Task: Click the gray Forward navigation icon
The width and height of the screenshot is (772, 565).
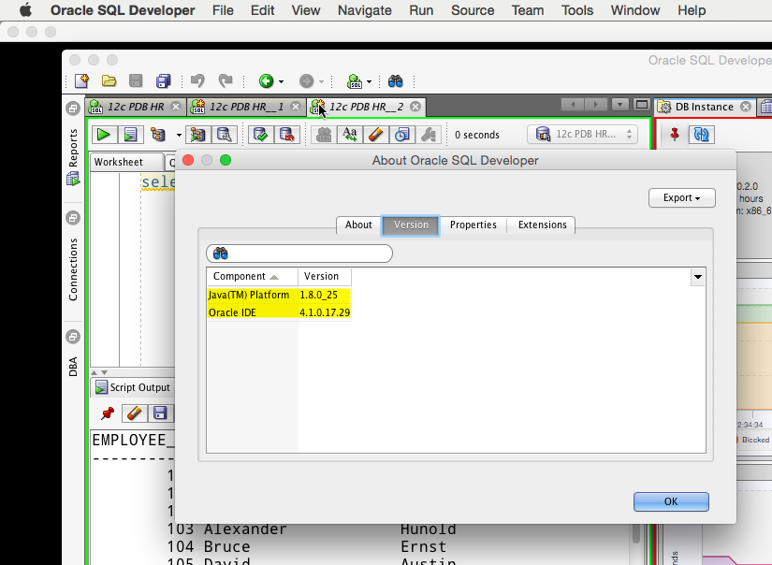Action: [x=306, y=80]
